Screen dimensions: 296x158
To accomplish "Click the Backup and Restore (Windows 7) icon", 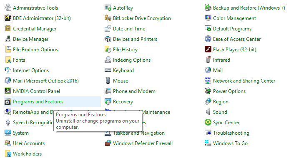I will coord(208,8).
